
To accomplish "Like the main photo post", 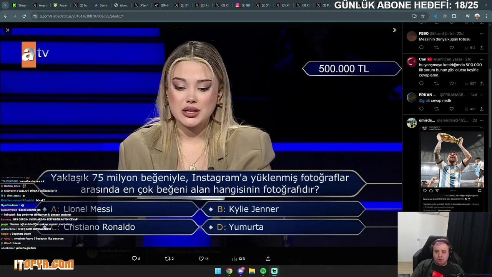I will 203,259.
